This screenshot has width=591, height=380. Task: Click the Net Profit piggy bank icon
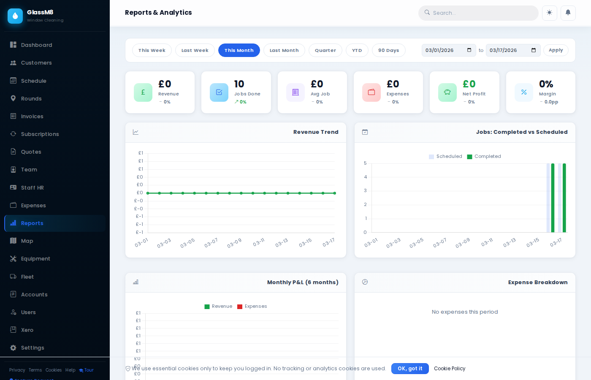tap(447, 92)
